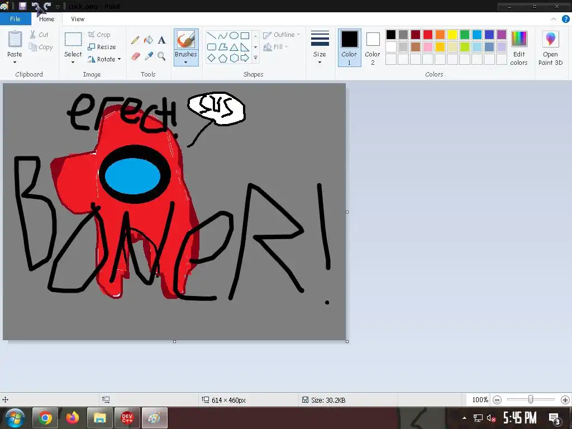The height and width of the screenshot is (429, 572).
Task: Pick the Rounded rectangle shape
Action: pyautogui.click(x=212, y=47)
